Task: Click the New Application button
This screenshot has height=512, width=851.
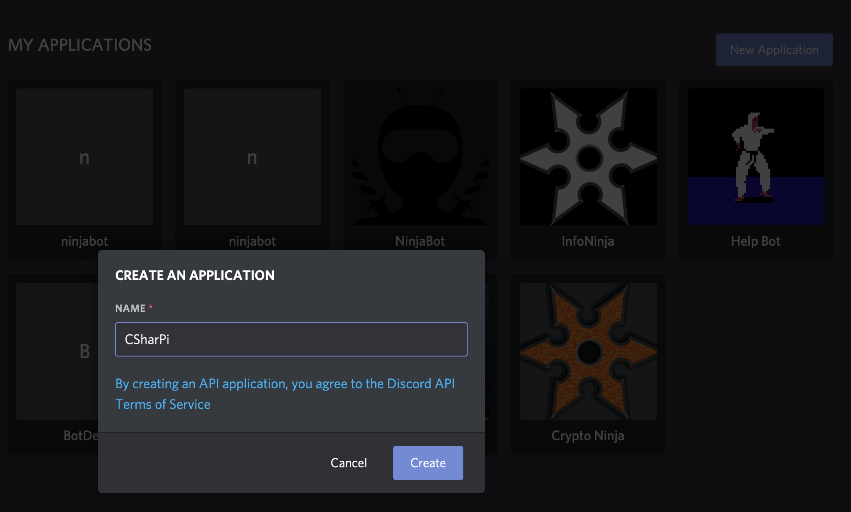Action: (774, 50)
